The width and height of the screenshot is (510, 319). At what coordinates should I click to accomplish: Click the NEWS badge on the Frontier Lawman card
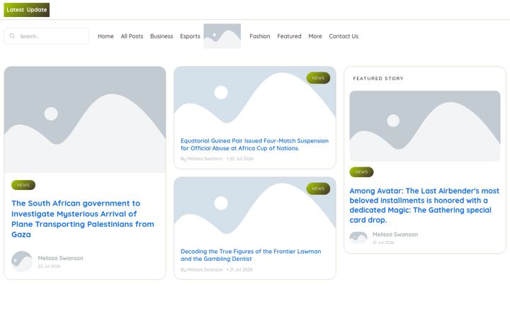click(x=318, y=189)
